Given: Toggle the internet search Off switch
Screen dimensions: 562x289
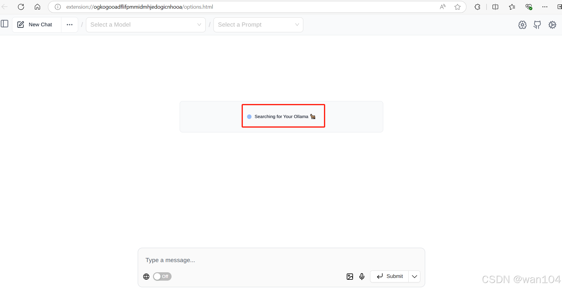Looking at the screenshot, I should coord(162,276).
